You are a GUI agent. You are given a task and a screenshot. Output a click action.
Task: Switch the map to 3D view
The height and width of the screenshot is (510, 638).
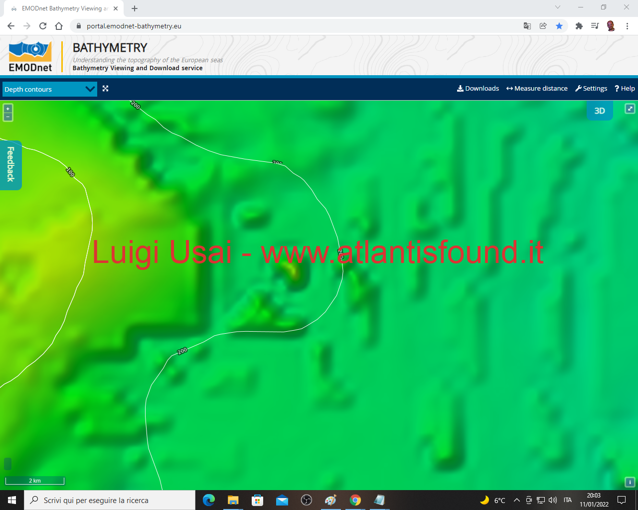(600, 111)
